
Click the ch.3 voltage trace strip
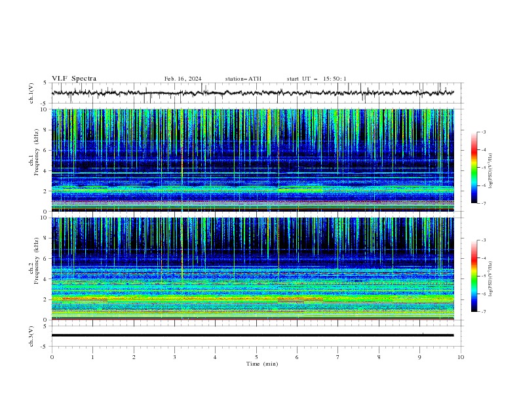tap(252, 335)
